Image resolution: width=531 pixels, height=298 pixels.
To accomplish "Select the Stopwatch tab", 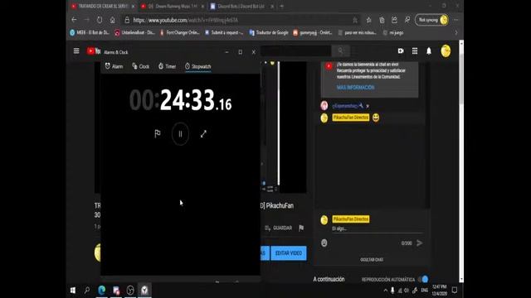I will (198, 66).
